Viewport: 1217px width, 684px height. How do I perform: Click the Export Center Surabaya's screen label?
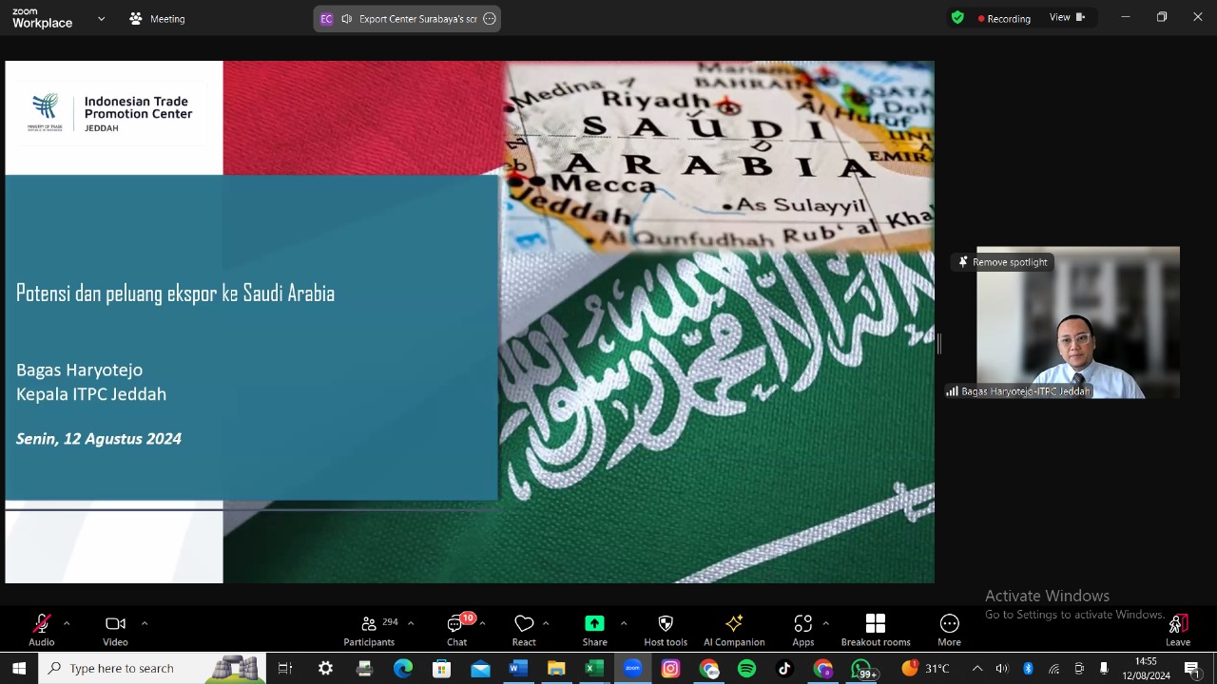click(418, 18)
